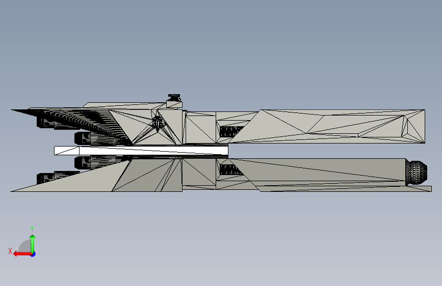The width and height of the screenshot is (442, 286).
Task: Select the rounded mesh nozzle at the model's right end
Action: tap(417, 173)
